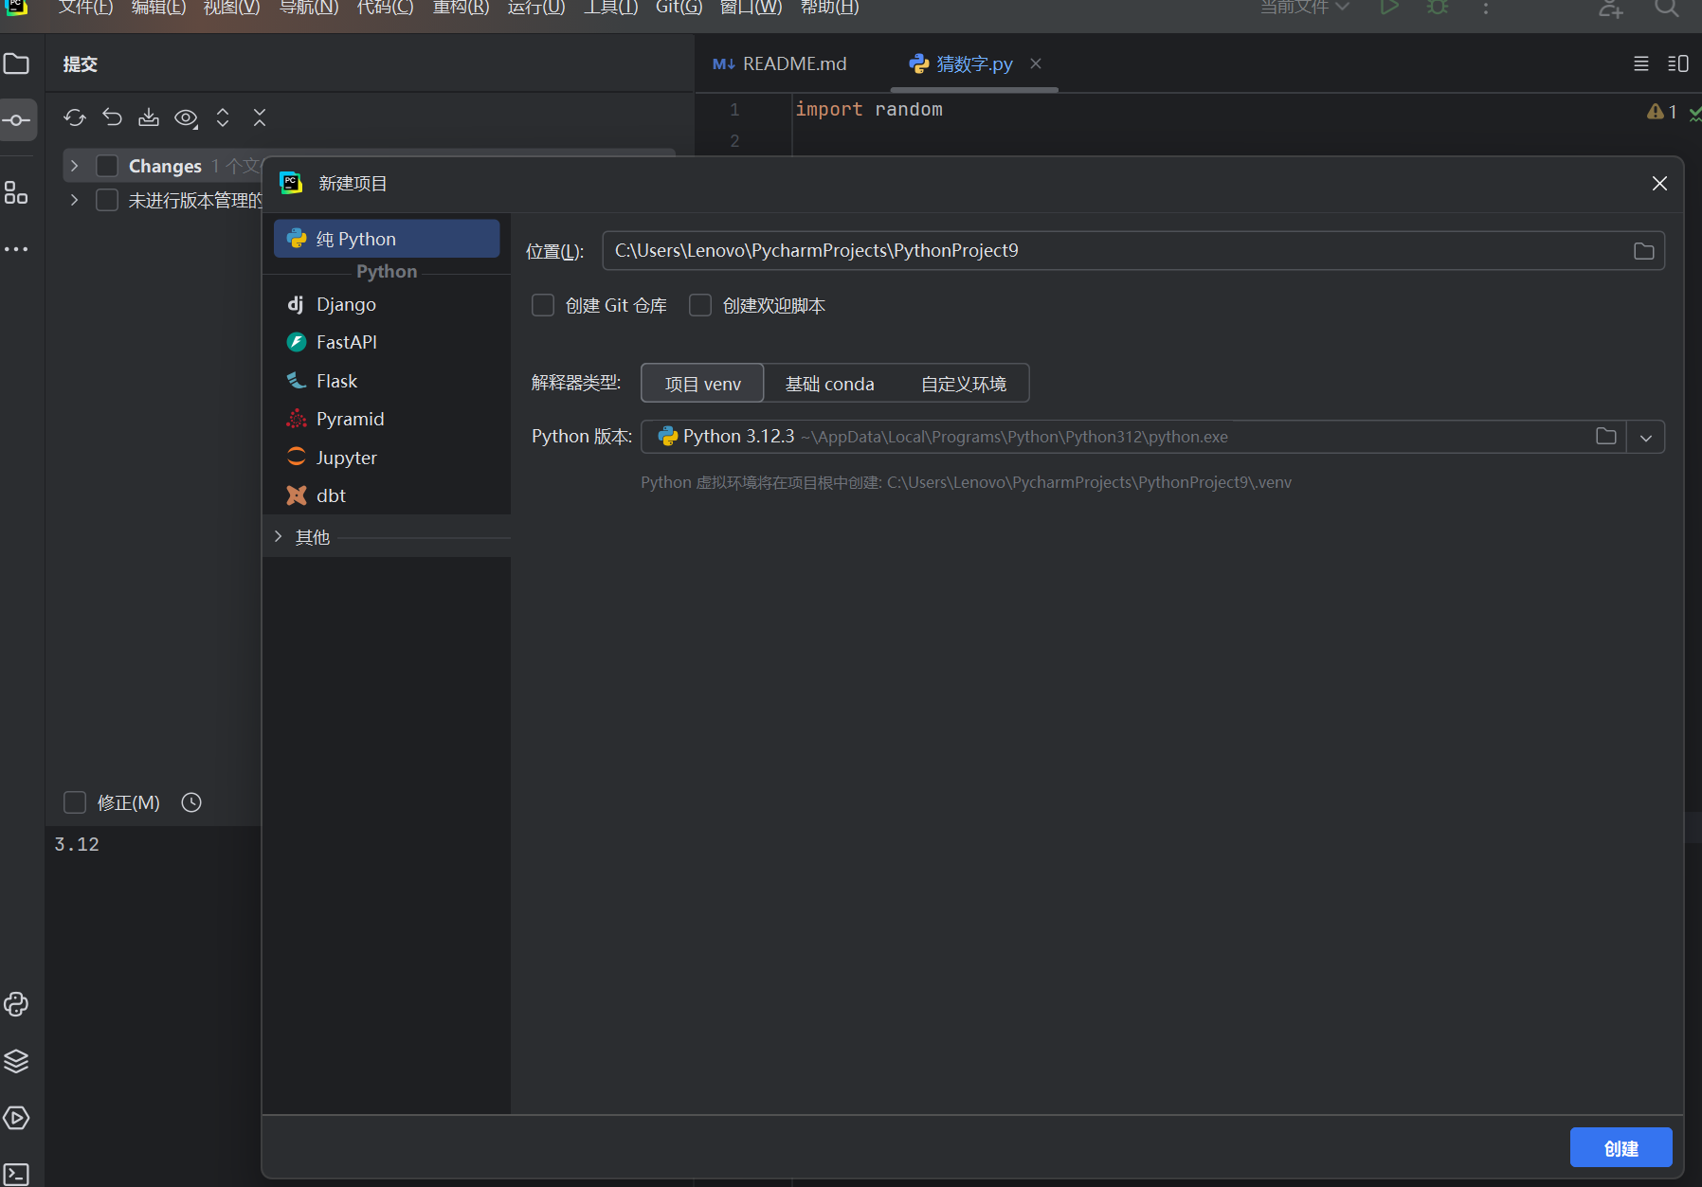This screenshot has width=1702, height=1187.
Task: Open the 当前文件 run configuration dropdown
Action: [1305, 8]
